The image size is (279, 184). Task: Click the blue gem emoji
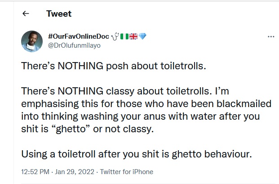pos(142,36)
